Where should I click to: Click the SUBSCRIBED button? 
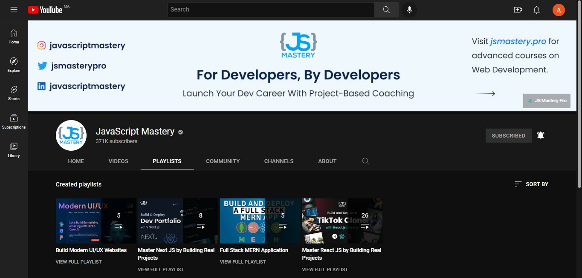[509, 135]
